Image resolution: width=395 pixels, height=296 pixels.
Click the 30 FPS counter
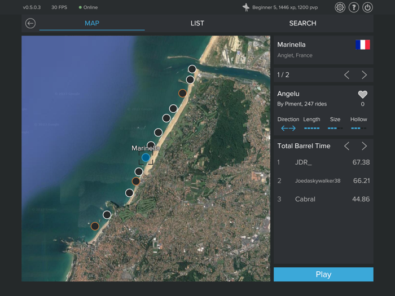(59, 7)
